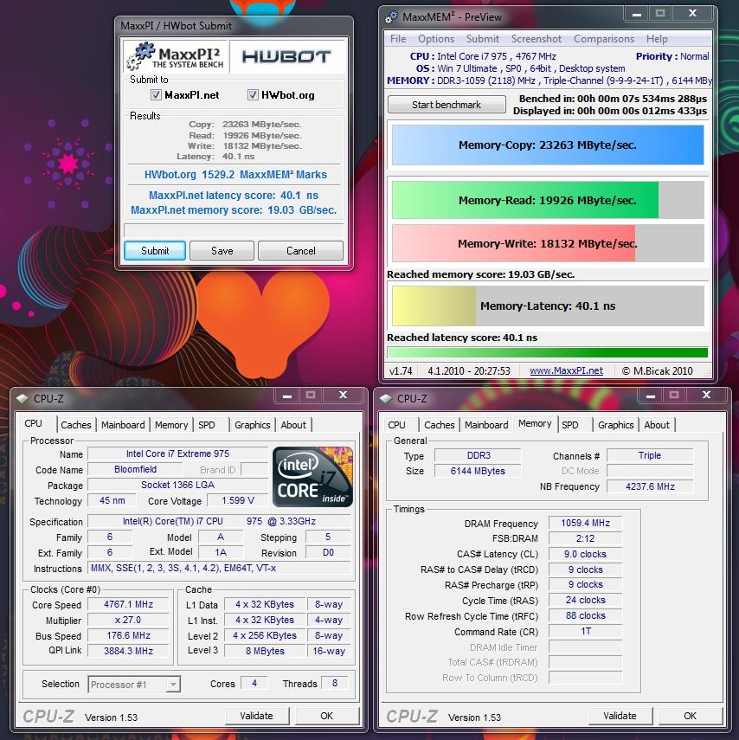Image resolution: width=739 pixels, height=740 pixels.
Task: Click the Memory-Write result bar
Action: [x=548, y=243]
